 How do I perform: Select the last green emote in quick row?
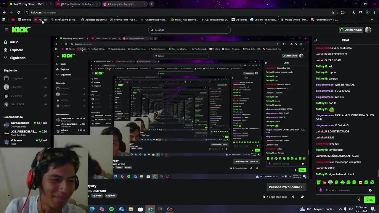[372, 182]
